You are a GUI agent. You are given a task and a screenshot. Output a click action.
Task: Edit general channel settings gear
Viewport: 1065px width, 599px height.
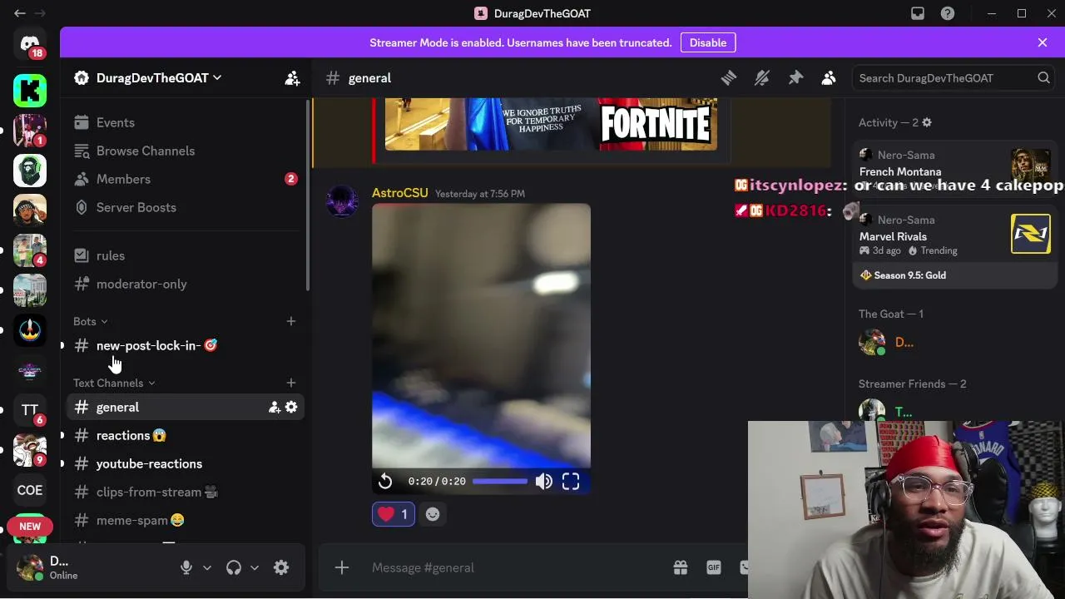(x=291, y=407)
